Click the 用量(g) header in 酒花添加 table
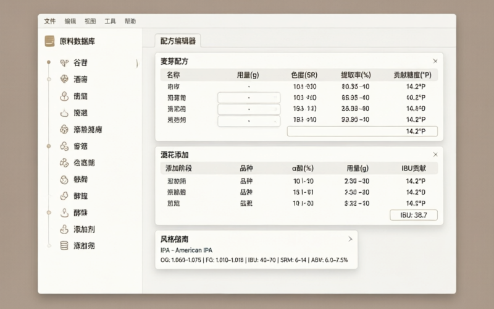Viewport: 494px width, 309px height. 358,168
